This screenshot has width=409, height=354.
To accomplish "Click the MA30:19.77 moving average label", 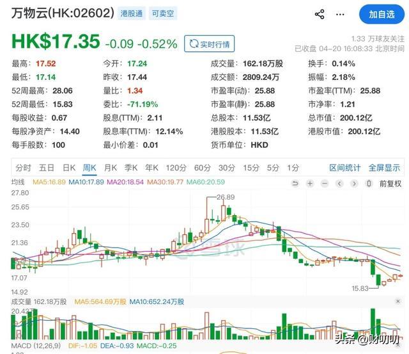I will (165, 182).
